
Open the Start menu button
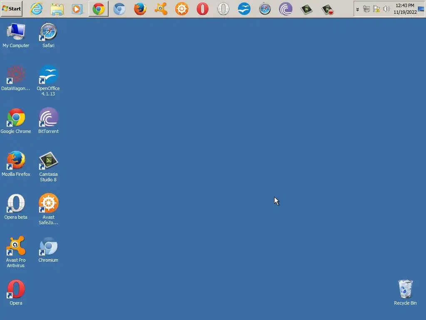pos(11,9)
